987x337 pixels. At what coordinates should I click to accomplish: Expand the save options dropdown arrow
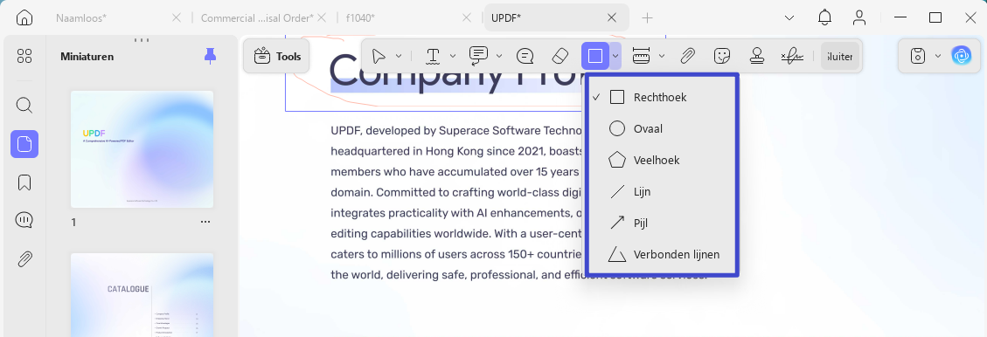pos(938,57)
